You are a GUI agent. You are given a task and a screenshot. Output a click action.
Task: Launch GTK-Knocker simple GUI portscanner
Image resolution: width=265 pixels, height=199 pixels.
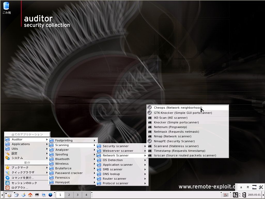(188, 113)
